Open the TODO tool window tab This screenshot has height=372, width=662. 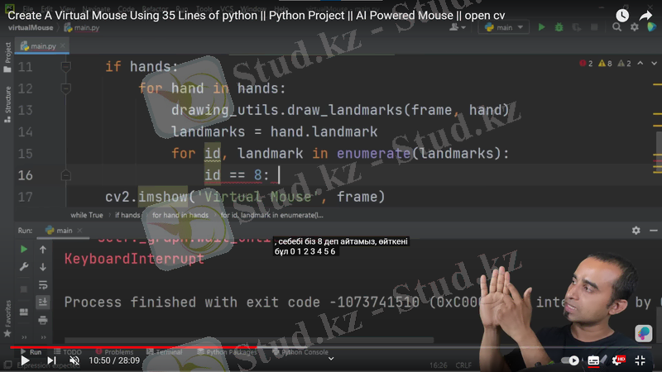(x=68, y=352)
